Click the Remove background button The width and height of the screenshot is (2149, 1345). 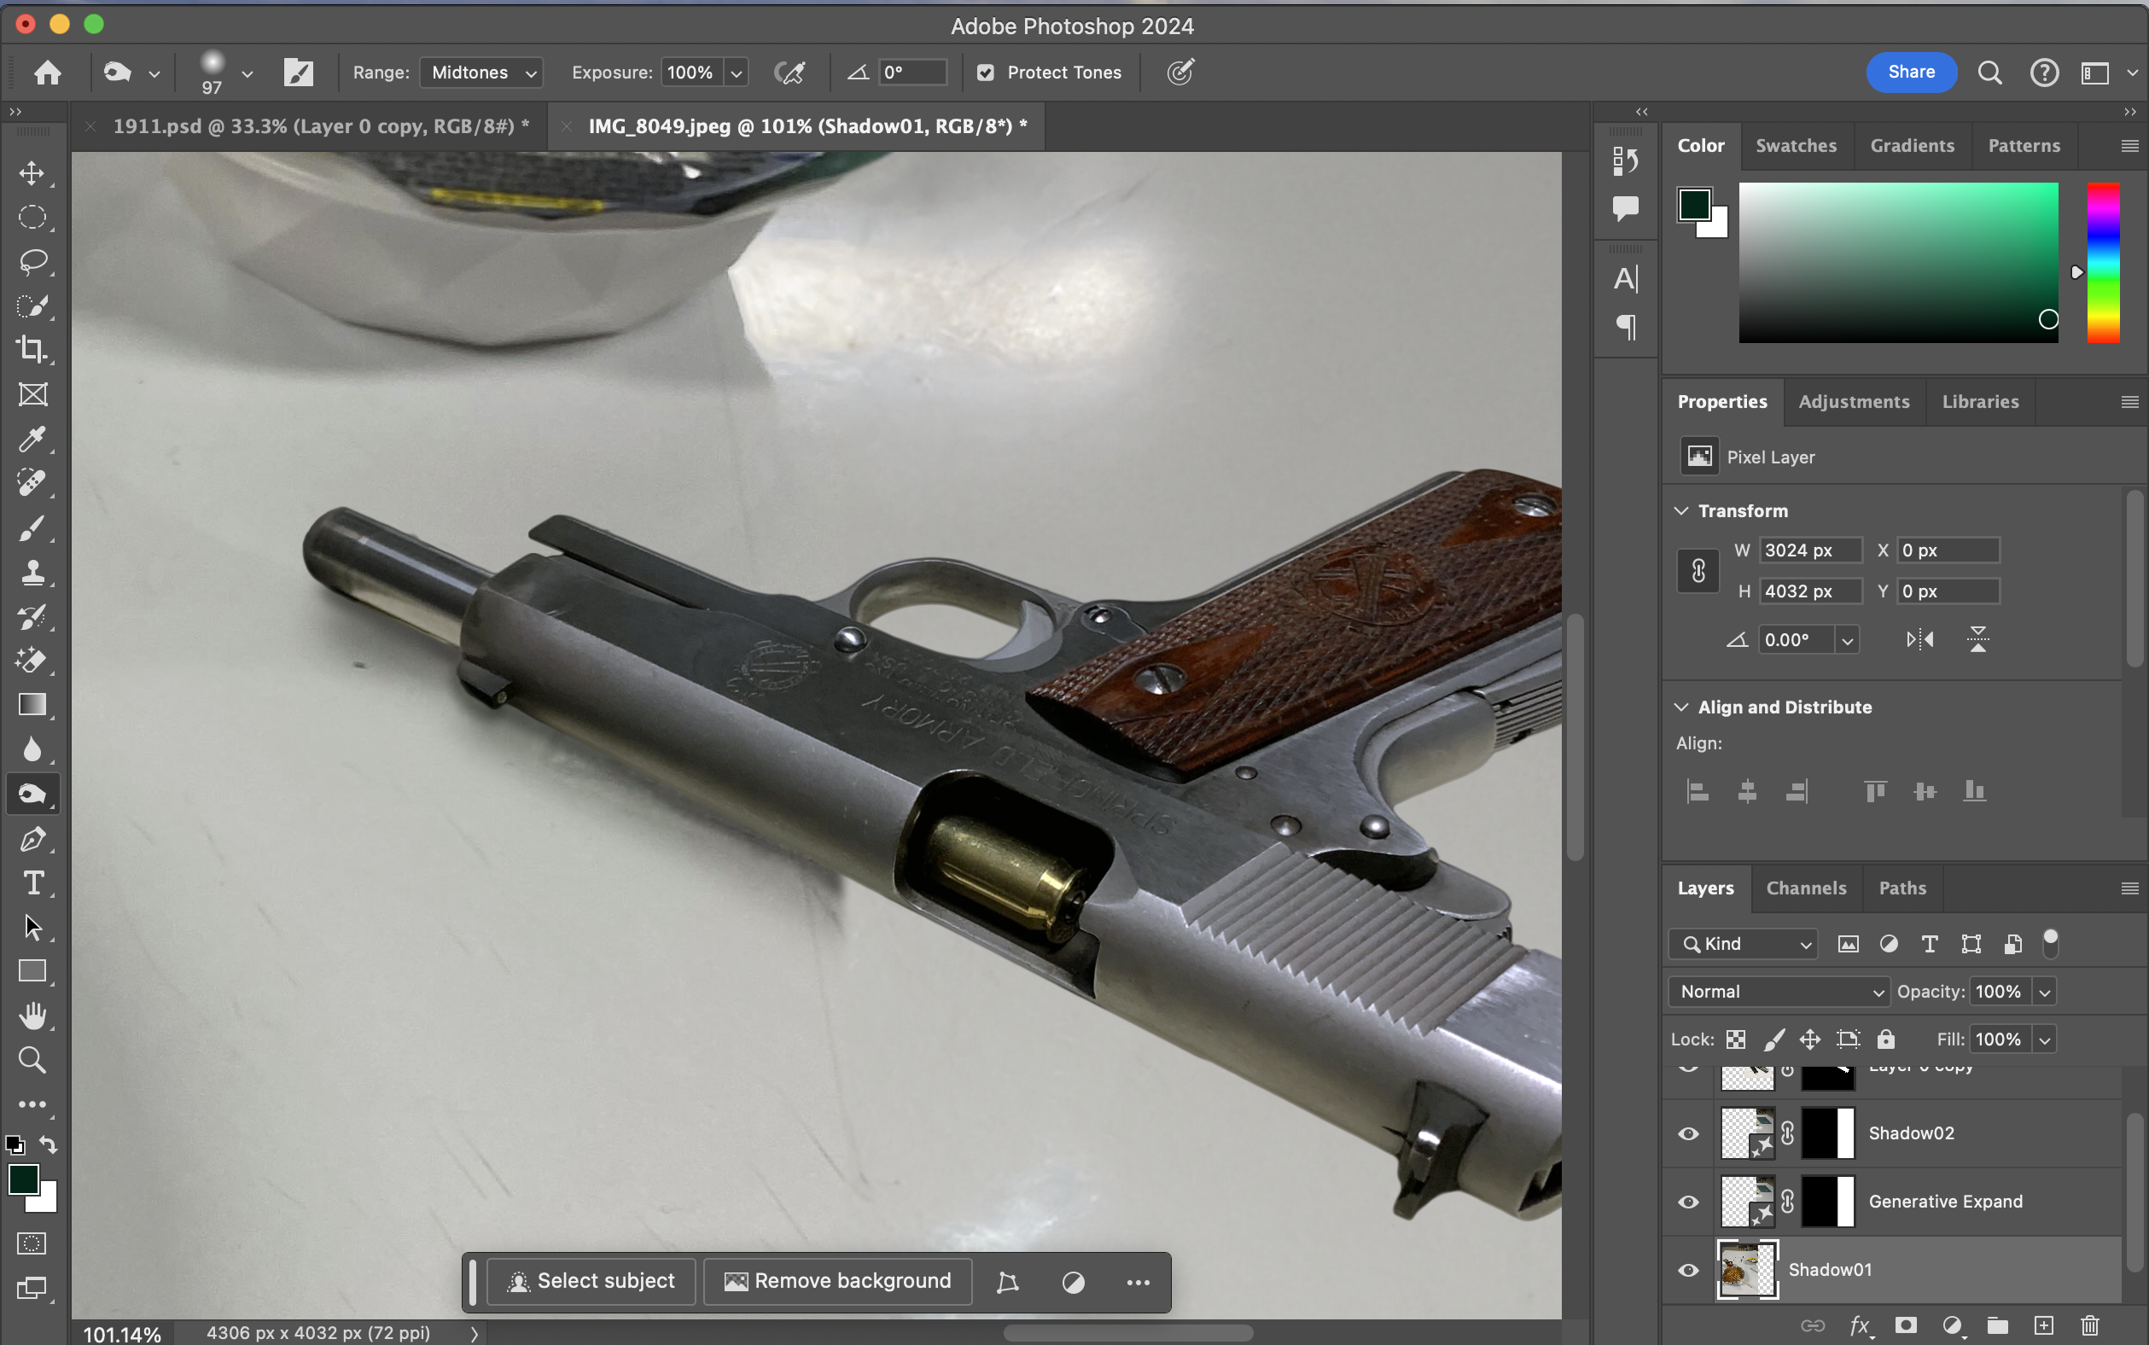click(838, 1281)
